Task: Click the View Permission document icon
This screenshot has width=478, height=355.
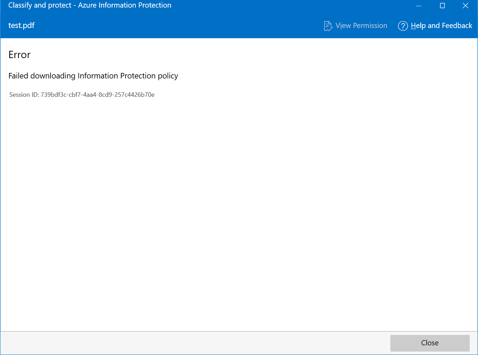Action: click(x=328, y=26)
